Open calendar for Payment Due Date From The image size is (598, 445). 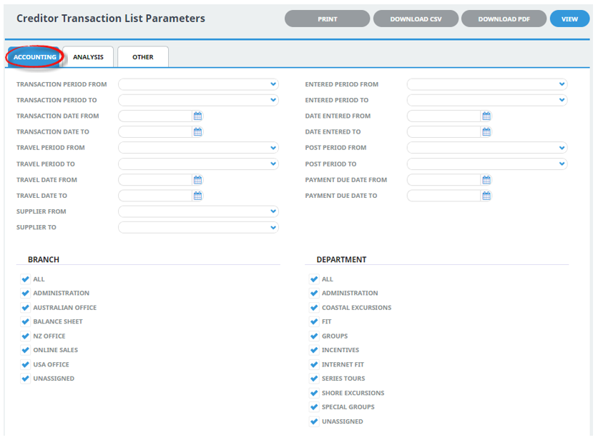click(x=486, y=180)
